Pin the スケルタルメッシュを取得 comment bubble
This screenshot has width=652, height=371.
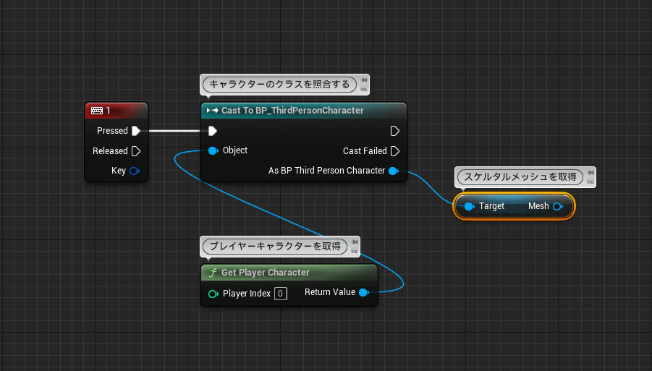pyautogui.click(x=590, y=172)
